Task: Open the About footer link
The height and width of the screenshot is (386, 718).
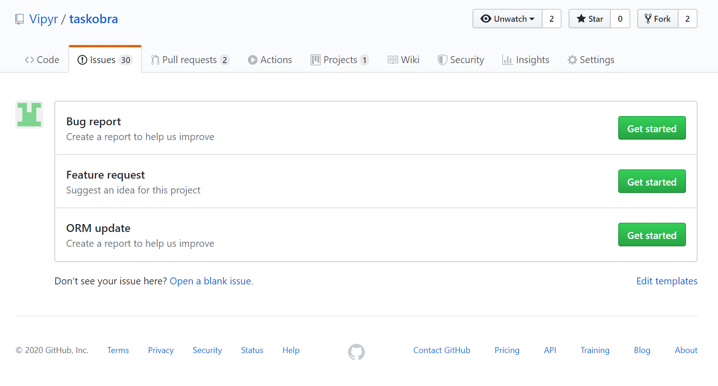Action: [x=686, y=350]
